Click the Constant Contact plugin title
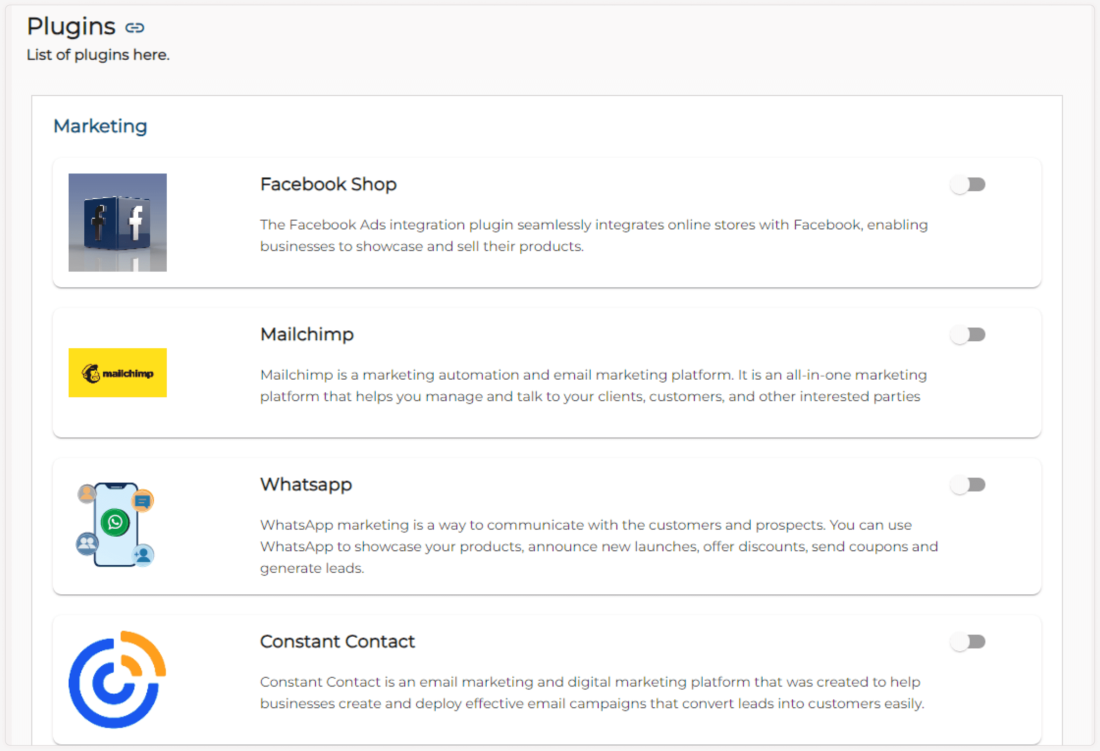Viewport: 1100px width, 751px height. coord(337,642)
